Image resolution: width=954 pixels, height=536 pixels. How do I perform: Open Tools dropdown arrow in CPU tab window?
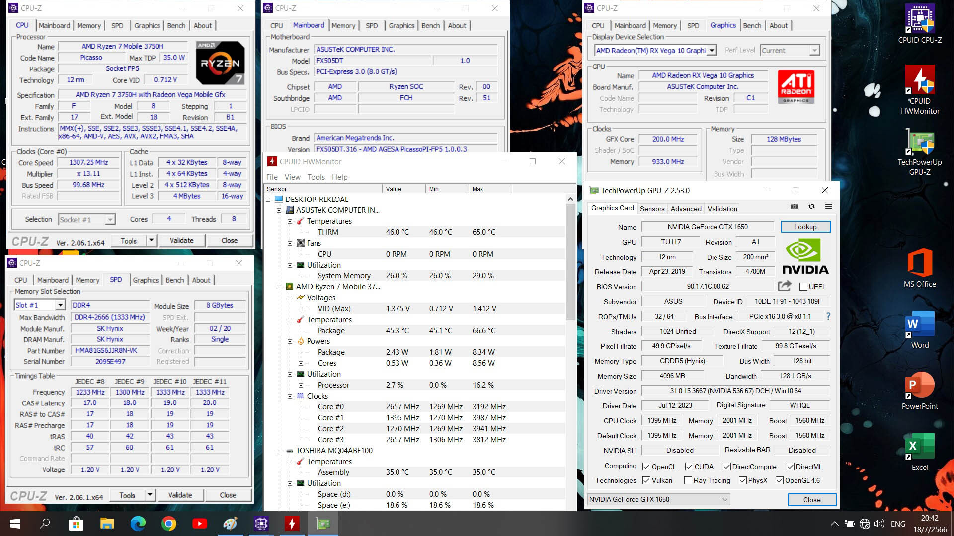click(151, 240)
